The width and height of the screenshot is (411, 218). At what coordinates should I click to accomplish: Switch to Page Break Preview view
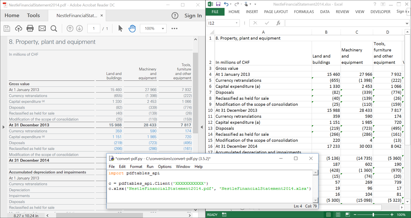(348, 215)
